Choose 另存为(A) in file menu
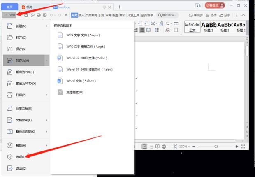This screenshot has width=255, height=177. 26,61
